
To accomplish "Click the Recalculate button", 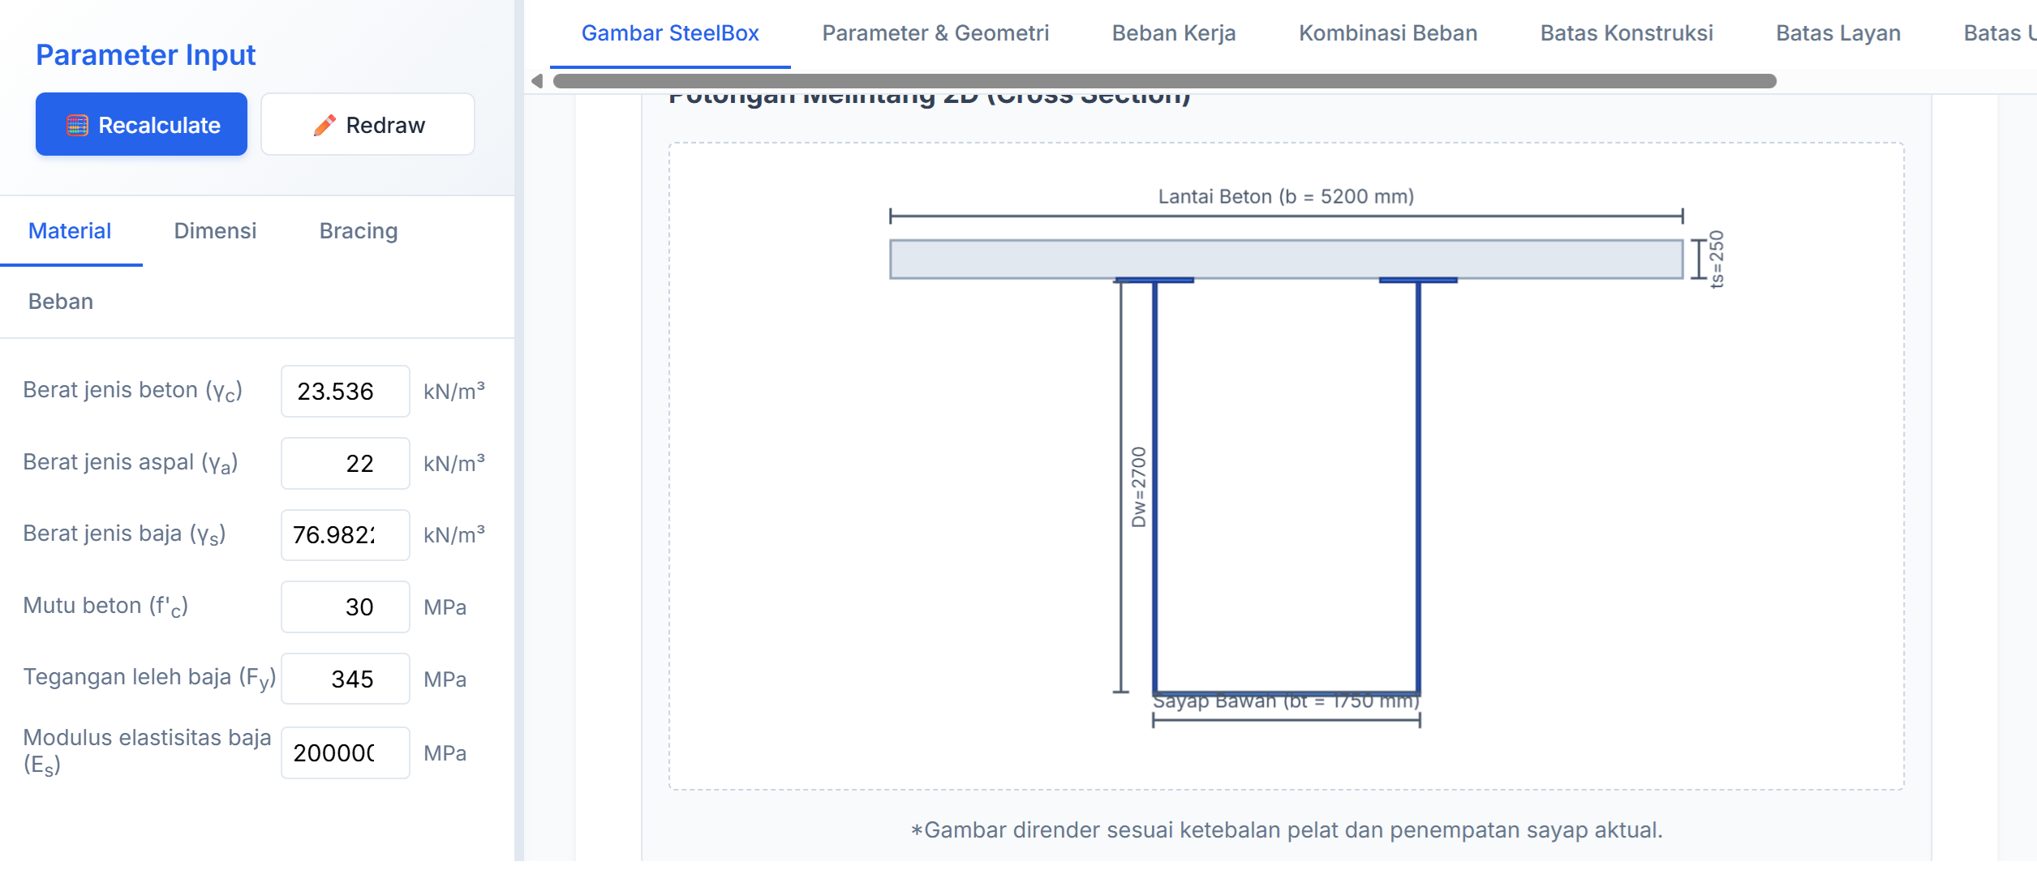I will [x=141, y=125].
